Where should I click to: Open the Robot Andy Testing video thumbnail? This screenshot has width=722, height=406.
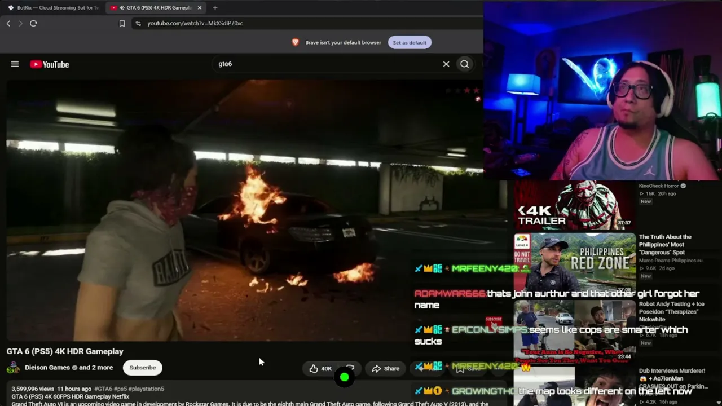coord(575,330)
